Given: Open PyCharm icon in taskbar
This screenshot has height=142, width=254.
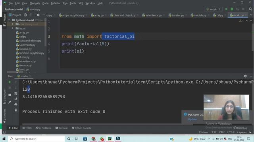Looking at the screenshot, I should pyautogui.click(x=110, y=138).
